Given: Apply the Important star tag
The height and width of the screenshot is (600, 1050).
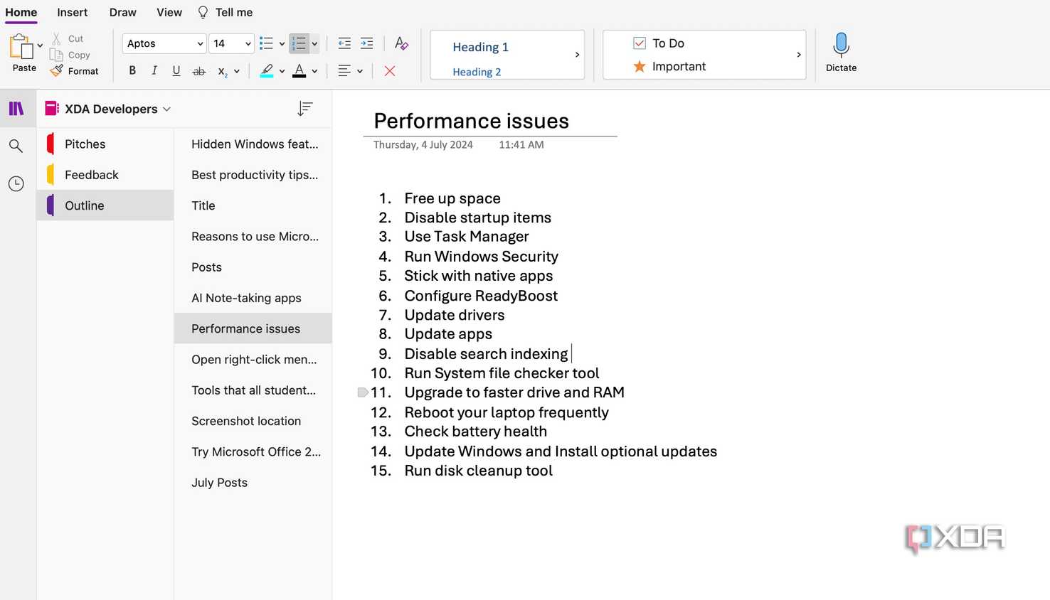Looking at the screenshot, I should coord(669,66).
